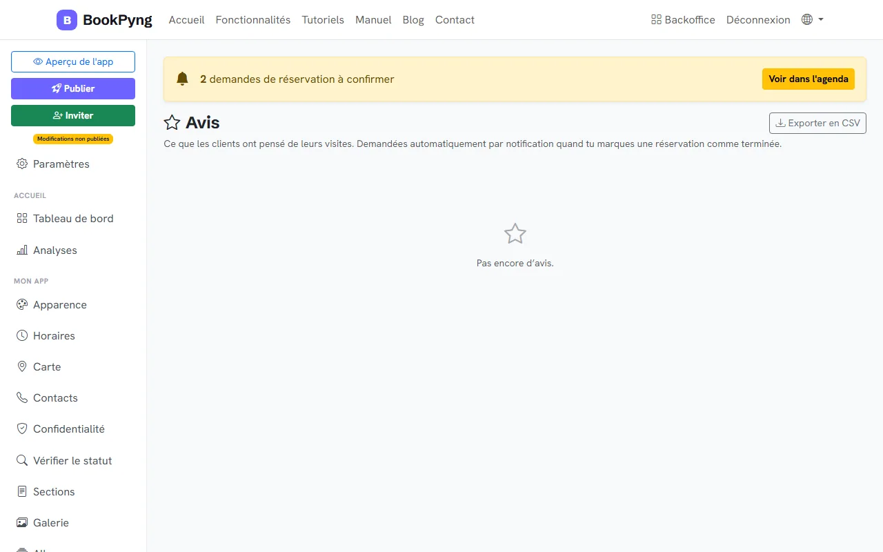This screenshot has height=552, width=883.
Task: Click the Carte map pin icon
Action: (22, 367)
